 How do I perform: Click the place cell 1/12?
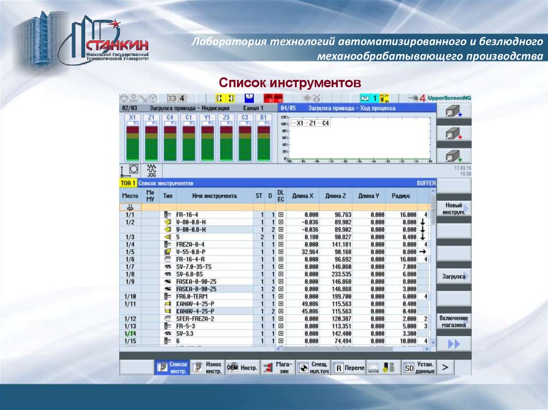[131, 319]
